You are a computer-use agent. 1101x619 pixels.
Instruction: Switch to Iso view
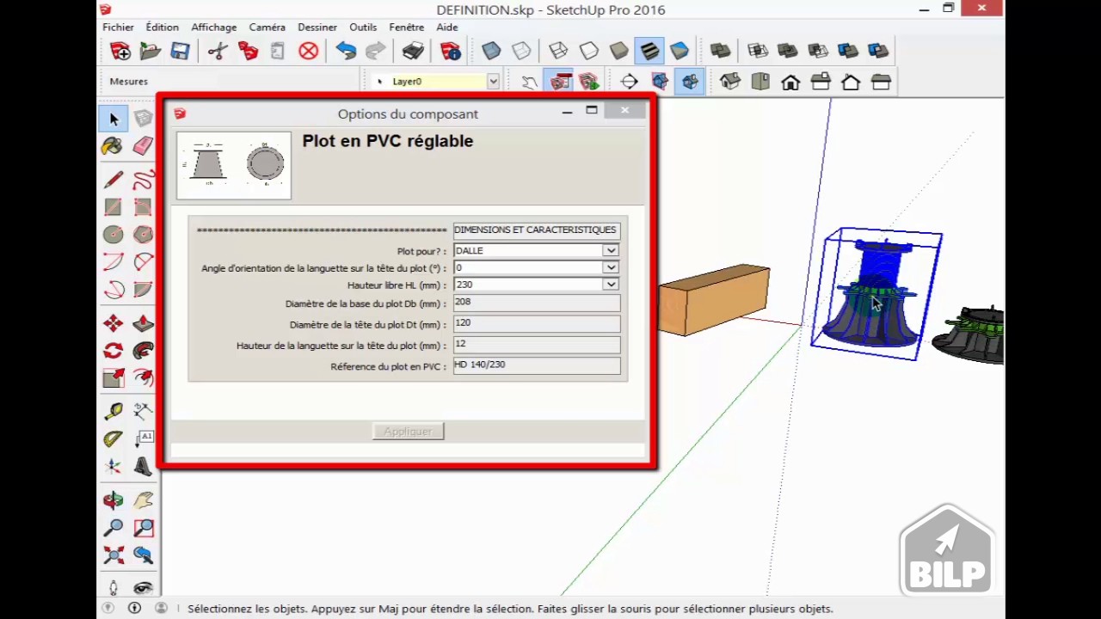(730, 82)
